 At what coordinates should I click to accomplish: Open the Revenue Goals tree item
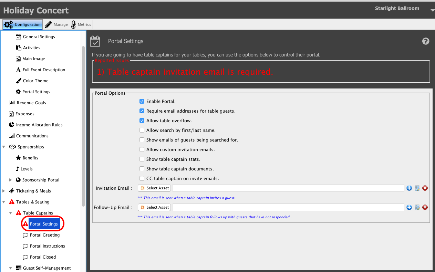[x=31, y=103]
